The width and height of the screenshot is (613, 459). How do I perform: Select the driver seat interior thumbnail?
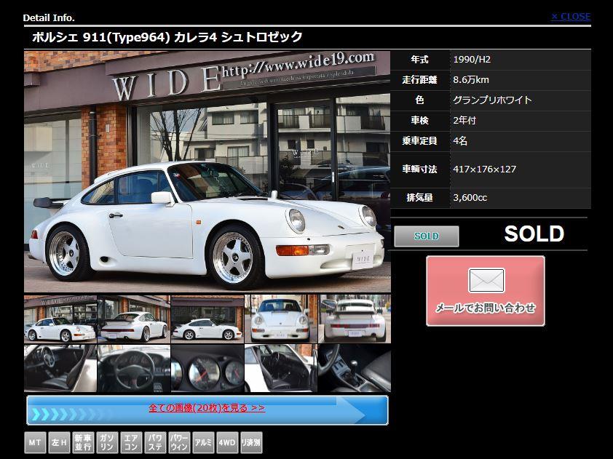[60, 368]
